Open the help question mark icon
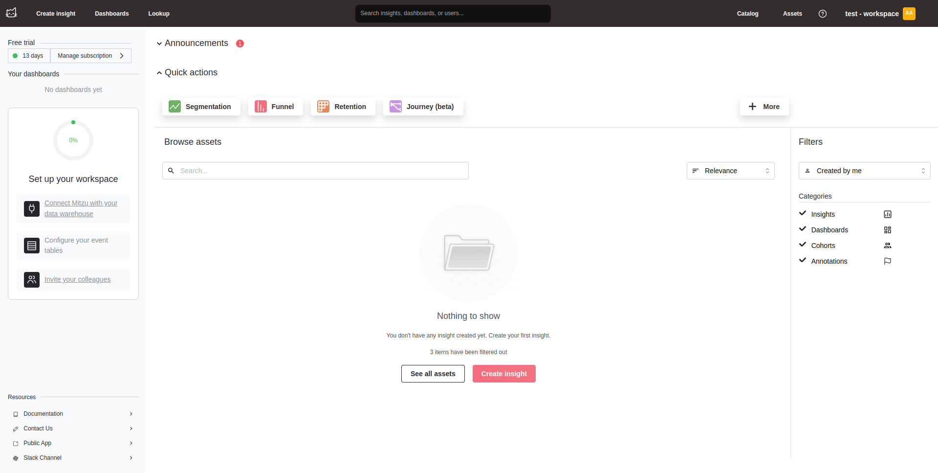 pyautogui.click(x=822, y=13)
